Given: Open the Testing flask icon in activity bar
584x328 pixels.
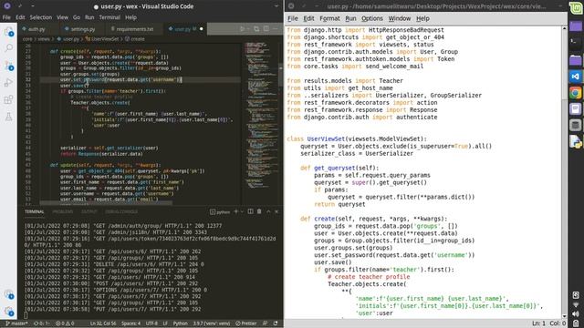Looking at the screenshot, I should click(8, 117).
